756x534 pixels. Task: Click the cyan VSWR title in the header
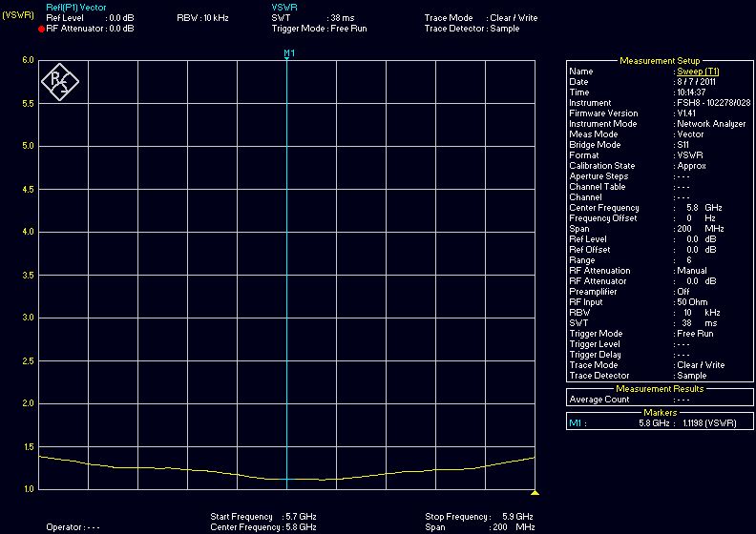pyautogui.click(x=284, y=8)
